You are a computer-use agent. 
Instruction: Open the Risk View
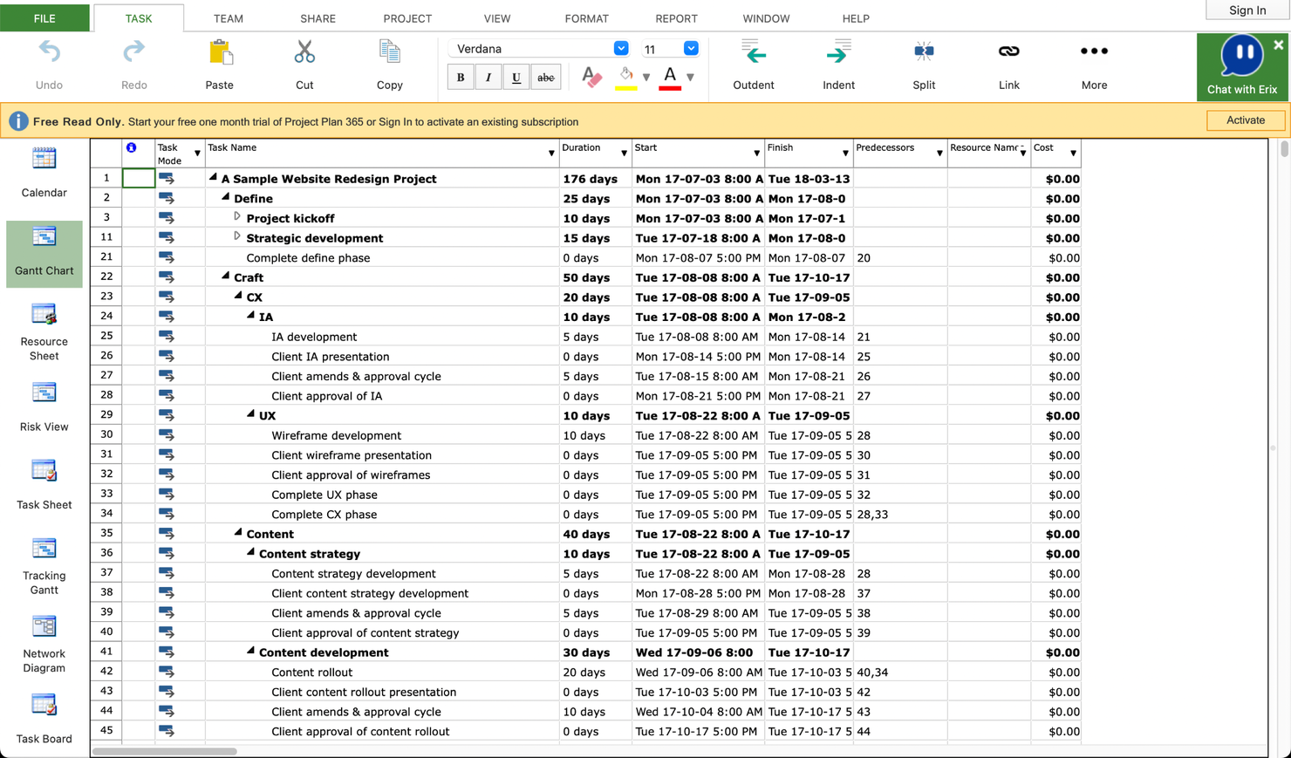(44, 406)
